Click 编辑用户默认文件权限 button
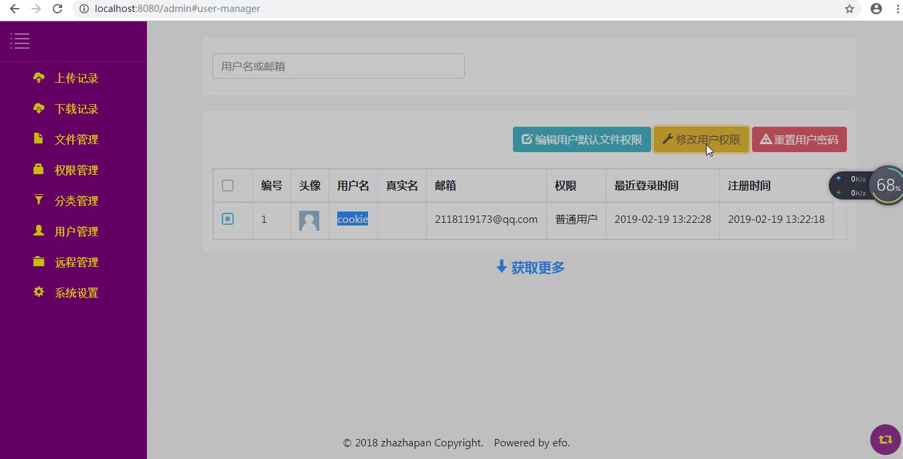 coord(582,139)
